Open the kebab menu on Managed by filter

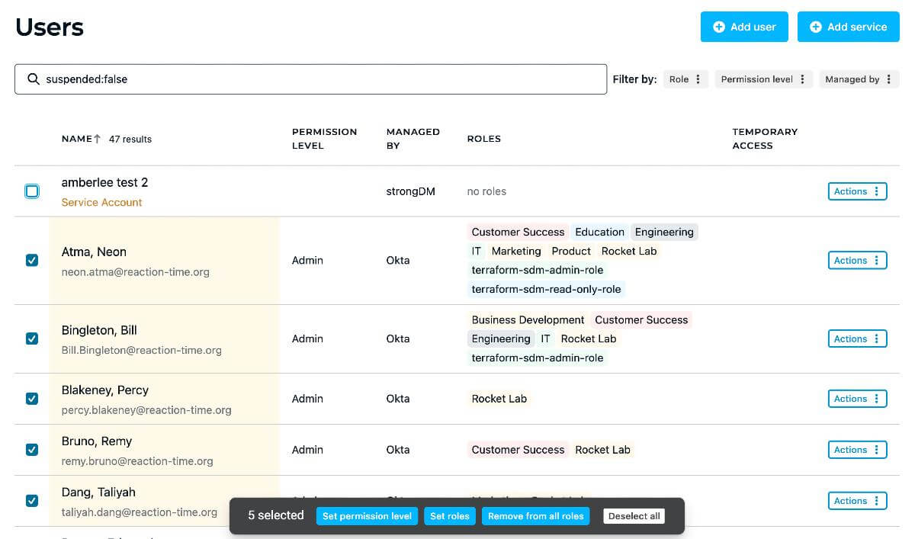coord(890,79)
